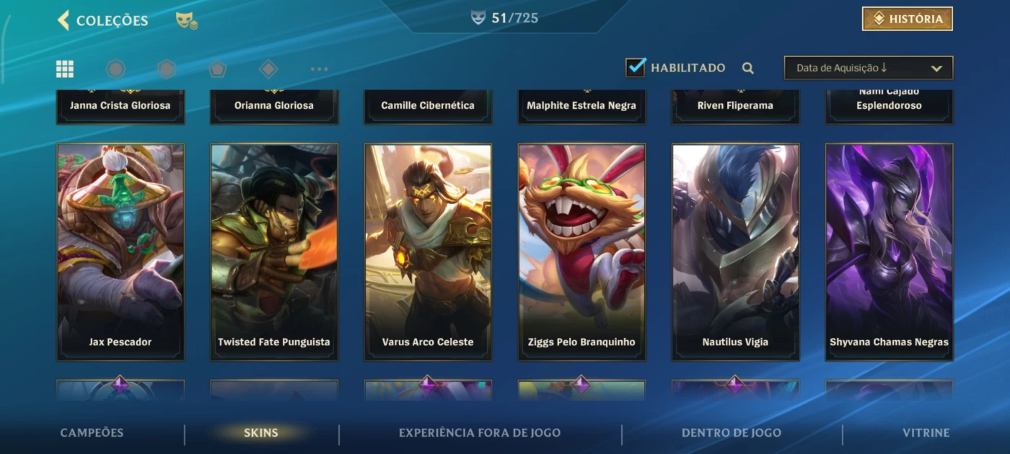Open the Shyvana Chamas Negras skin
The height and width of the screenshot is (454, 1010).
pos(889,252)
